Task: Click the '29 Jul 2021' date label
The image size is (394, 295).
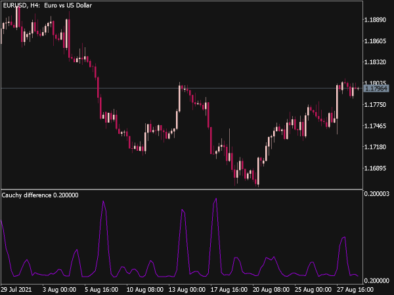Action: [x=16, y=290]
